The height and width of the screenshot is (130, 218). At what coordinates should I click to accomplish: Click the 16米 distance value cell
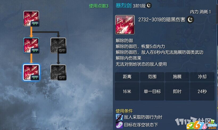click(127, 91)
